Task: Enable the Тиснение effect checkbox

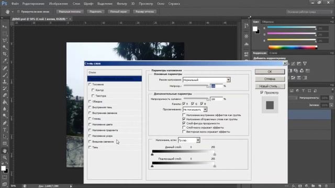Action: click(x=90, y=84)
